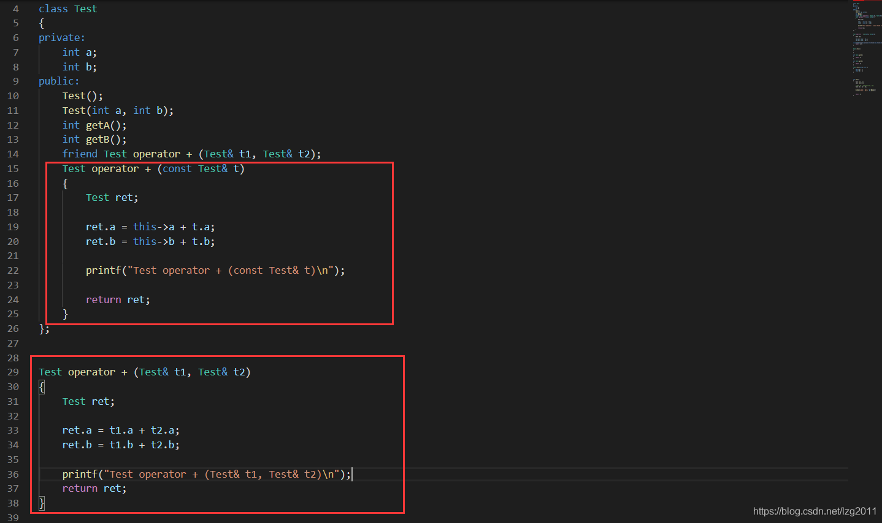Click line number 4 in the gutter

[16, 9]
